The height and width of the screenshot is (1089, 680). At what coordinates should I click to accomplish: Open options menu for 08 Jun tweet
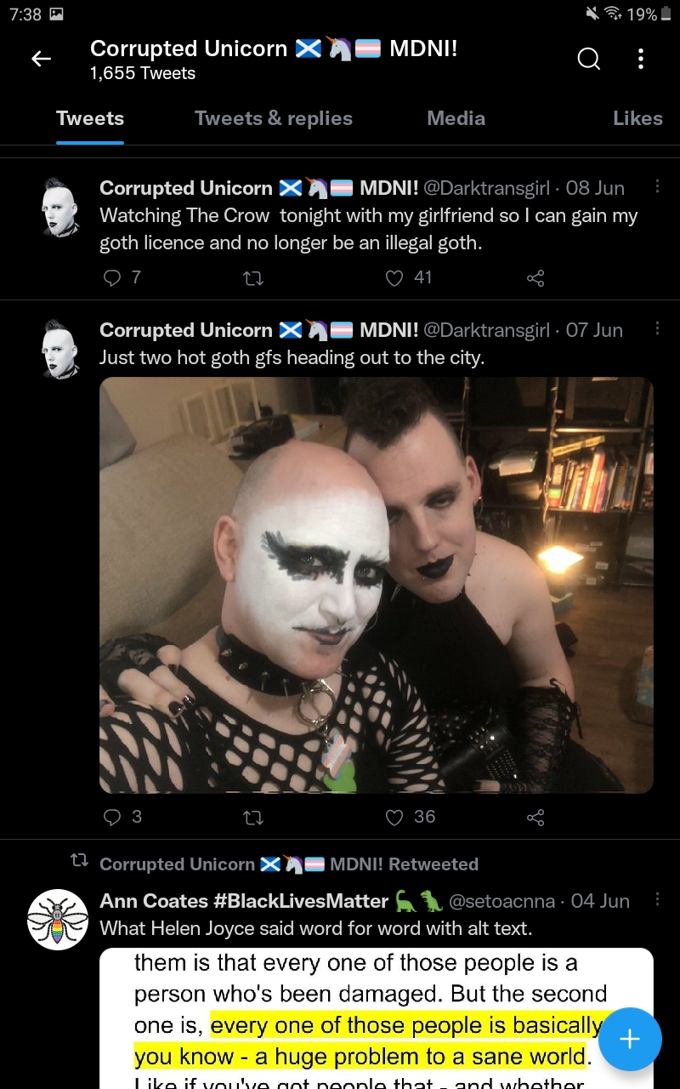657,187
